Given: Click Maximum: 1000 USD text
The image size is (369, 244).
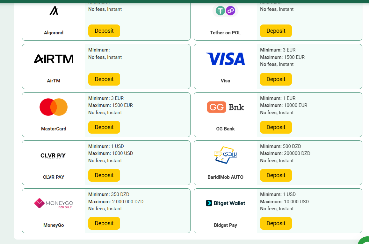Looking at the screenshot, I should (111, 153).
